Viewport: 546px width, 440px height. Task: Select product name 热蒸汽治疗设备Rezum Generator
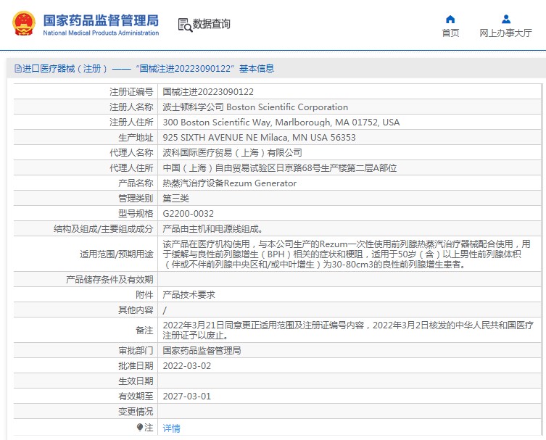coord(229,183)
